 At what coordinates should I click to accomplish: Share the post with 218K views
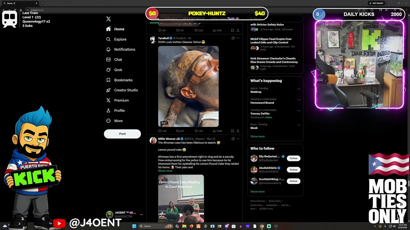pos(238,30)
